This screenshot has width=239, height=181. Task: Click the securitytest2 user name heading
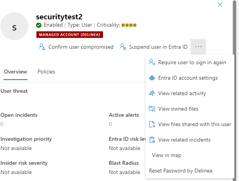(x=59, y=17)
